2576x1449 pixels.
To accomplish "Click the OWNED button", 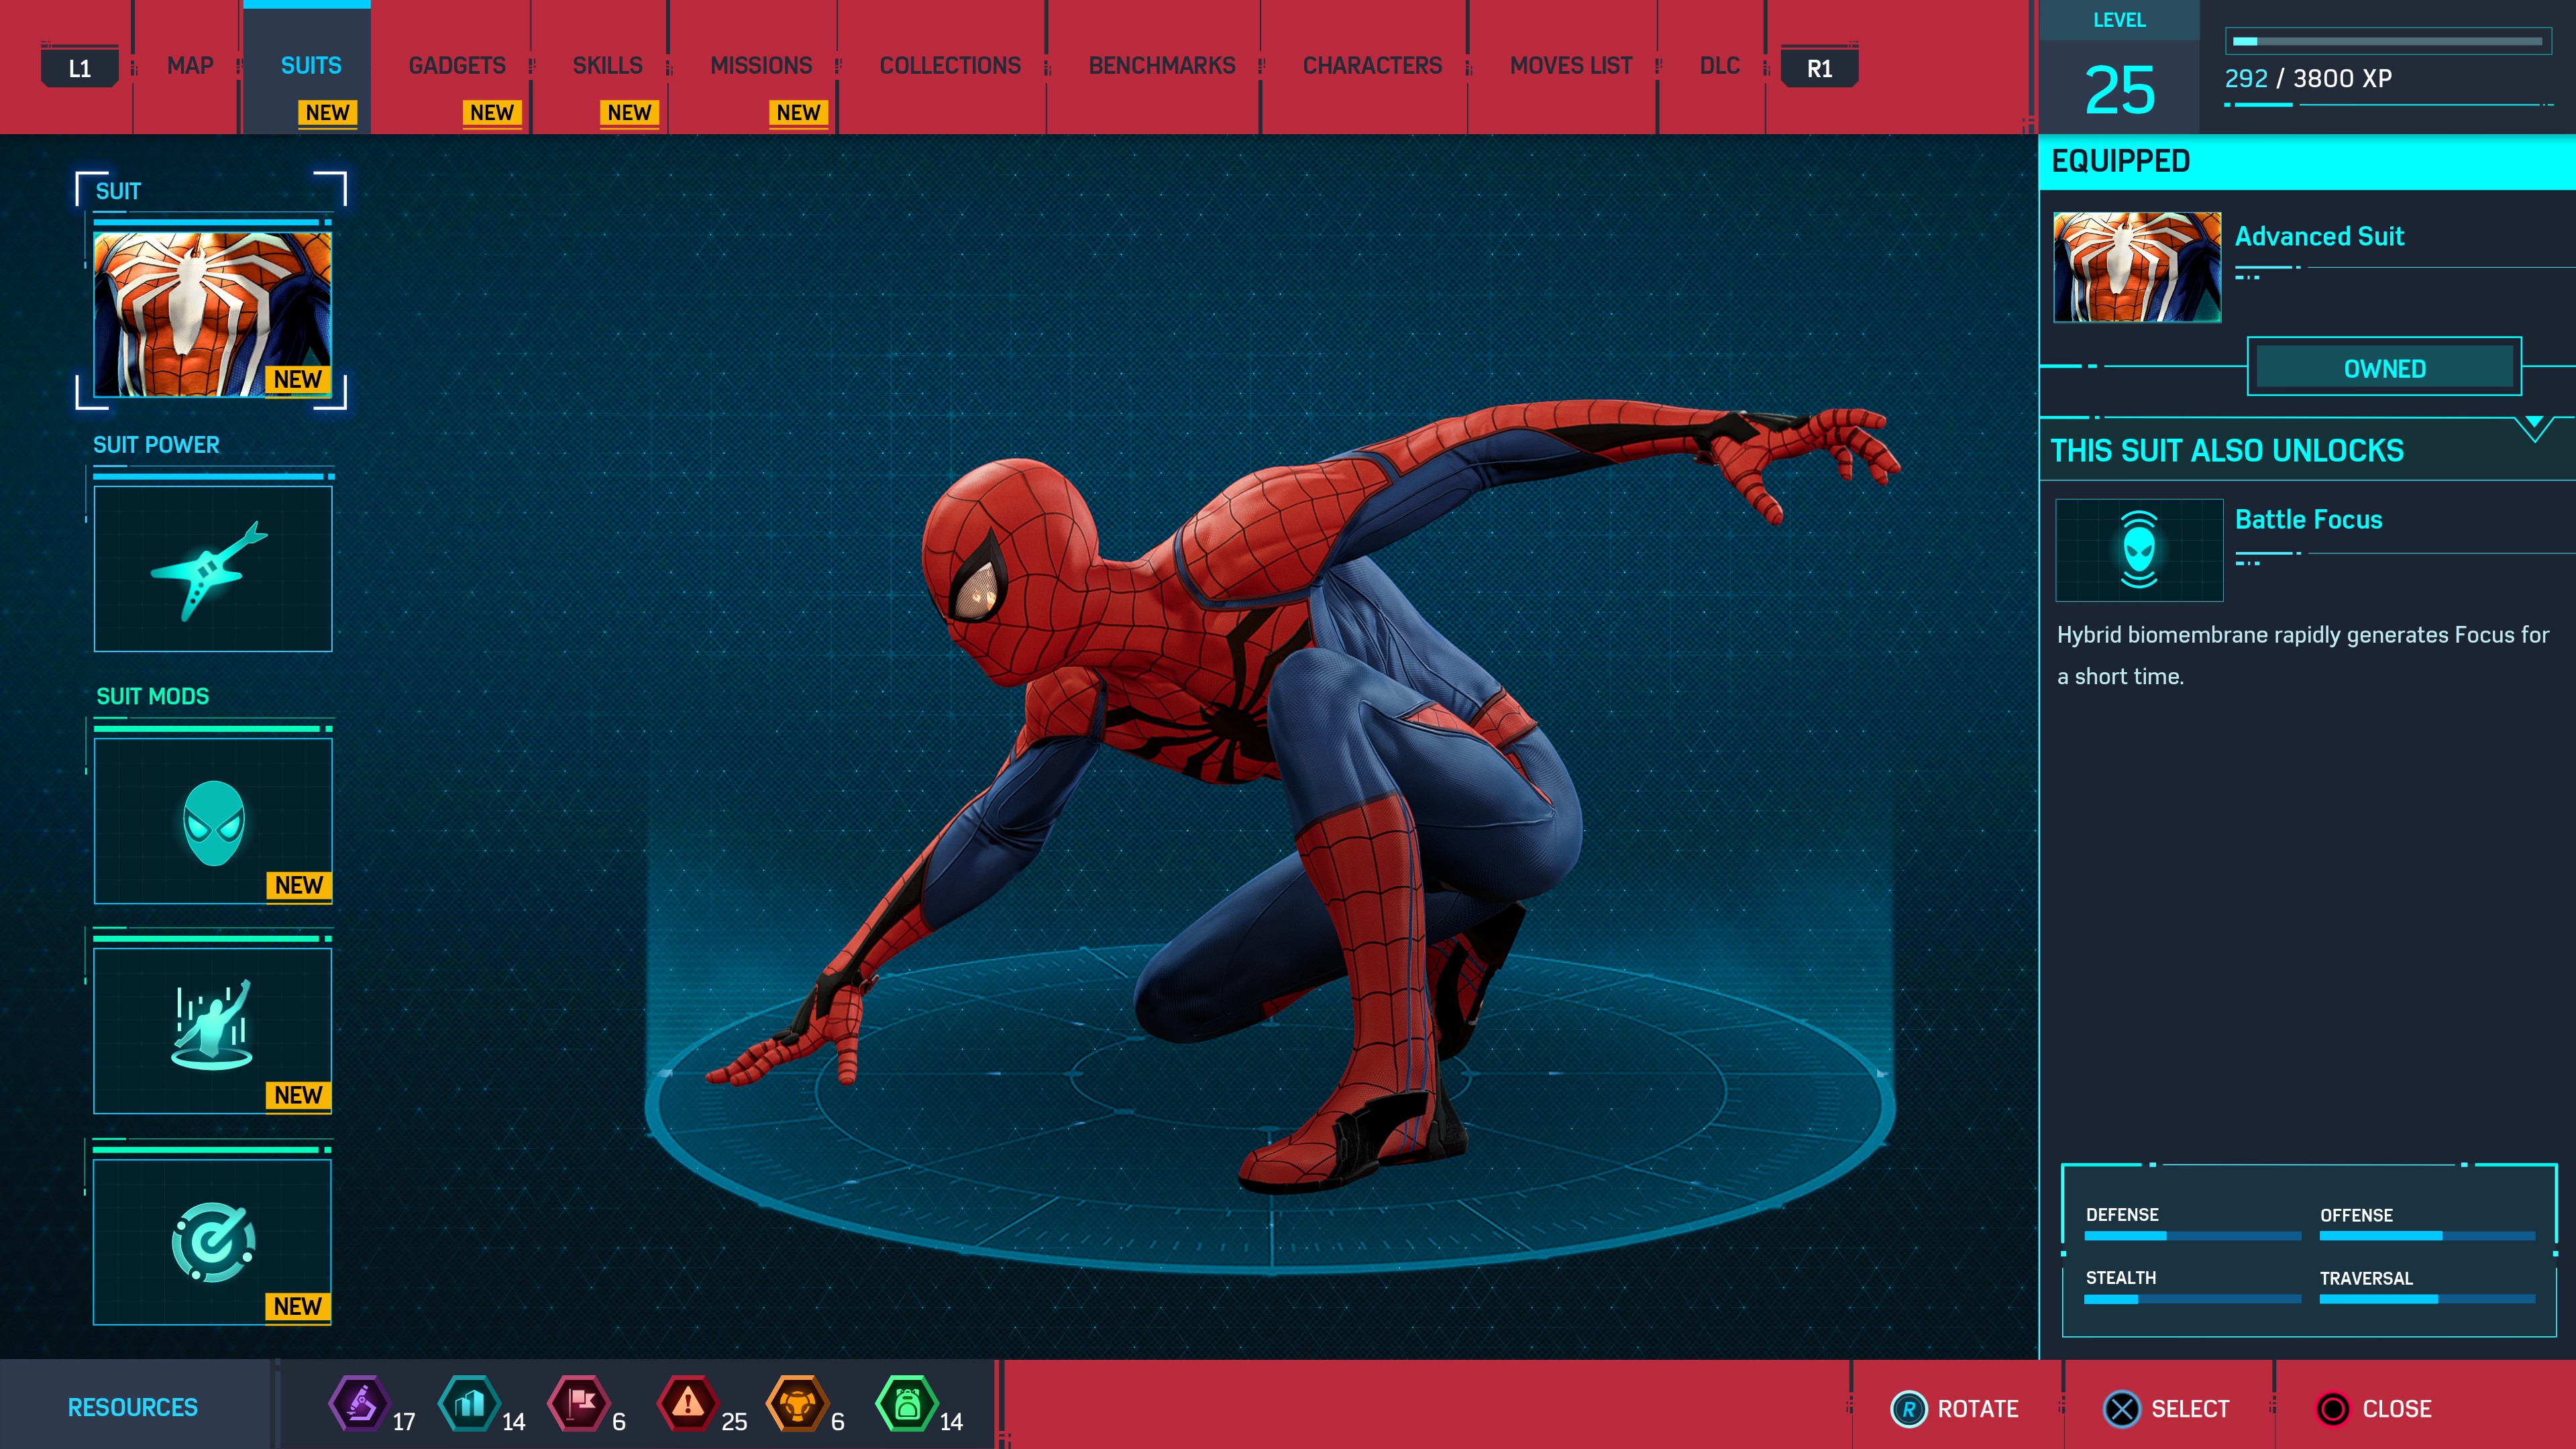I will pyautogui.click(x=2384, y=368).
